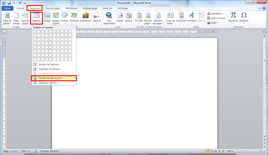
Task: Open the En-tête header menu
Action: point(139,18)
